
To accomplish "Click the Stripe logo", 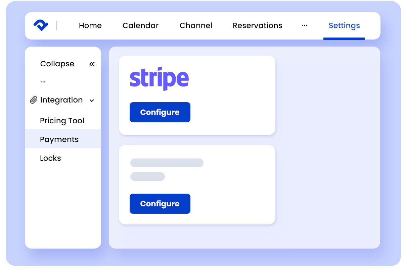I will point(159,79).
